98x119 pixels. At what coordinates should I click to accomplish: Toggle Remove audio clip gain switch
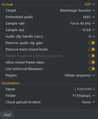click(x=92, y=43)
